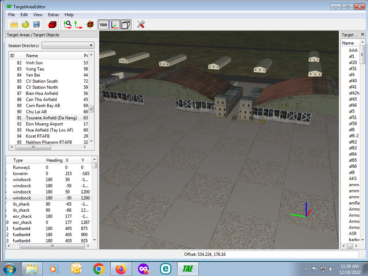Open Firefox from the taskbar
The width and height of the screenshot is (368, 276).
click(121, 269)
